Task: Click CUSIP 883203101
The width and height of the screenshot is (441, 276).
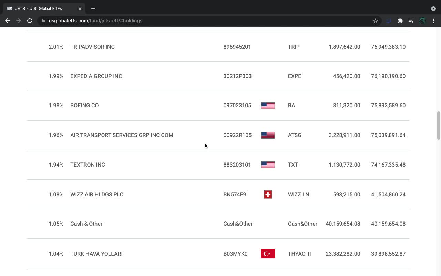Action: click(x=237, y=165)
